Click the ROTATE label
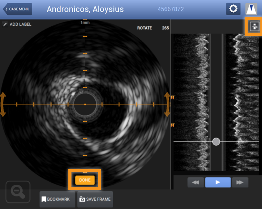This screenshot has width=262, height=209. click(x=145, y=28)
